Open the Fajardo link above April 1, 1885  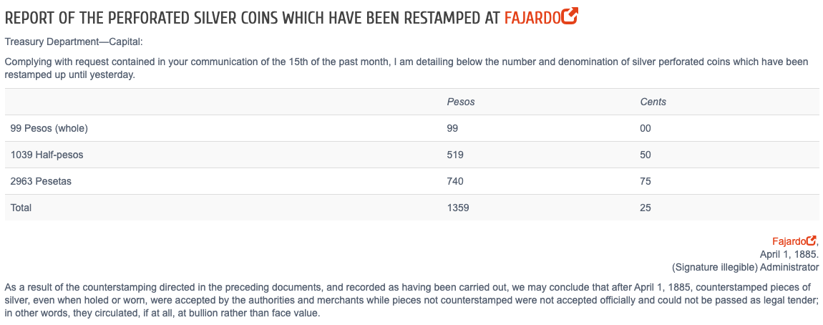[x=789, y=241]
